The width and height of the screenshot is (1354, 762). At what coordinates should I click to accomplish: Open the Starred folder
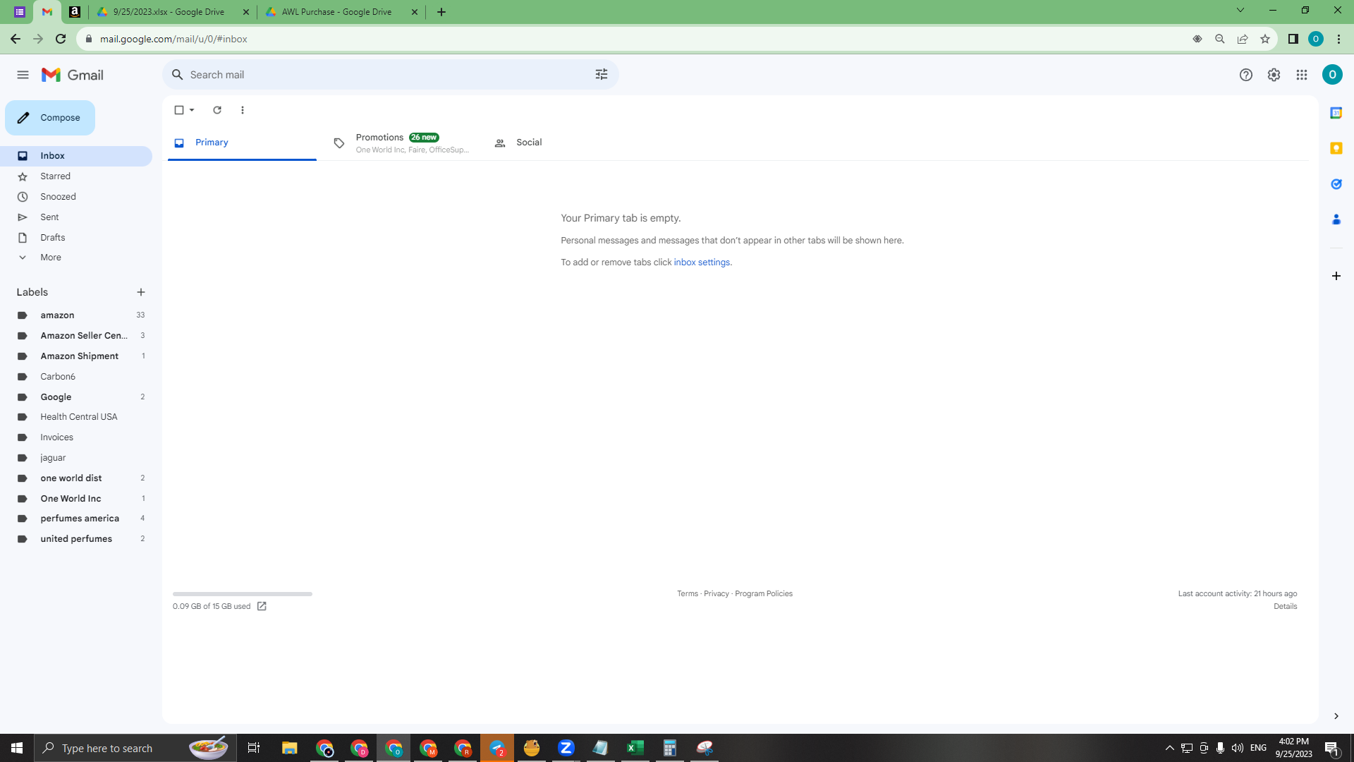click(76, 176)
